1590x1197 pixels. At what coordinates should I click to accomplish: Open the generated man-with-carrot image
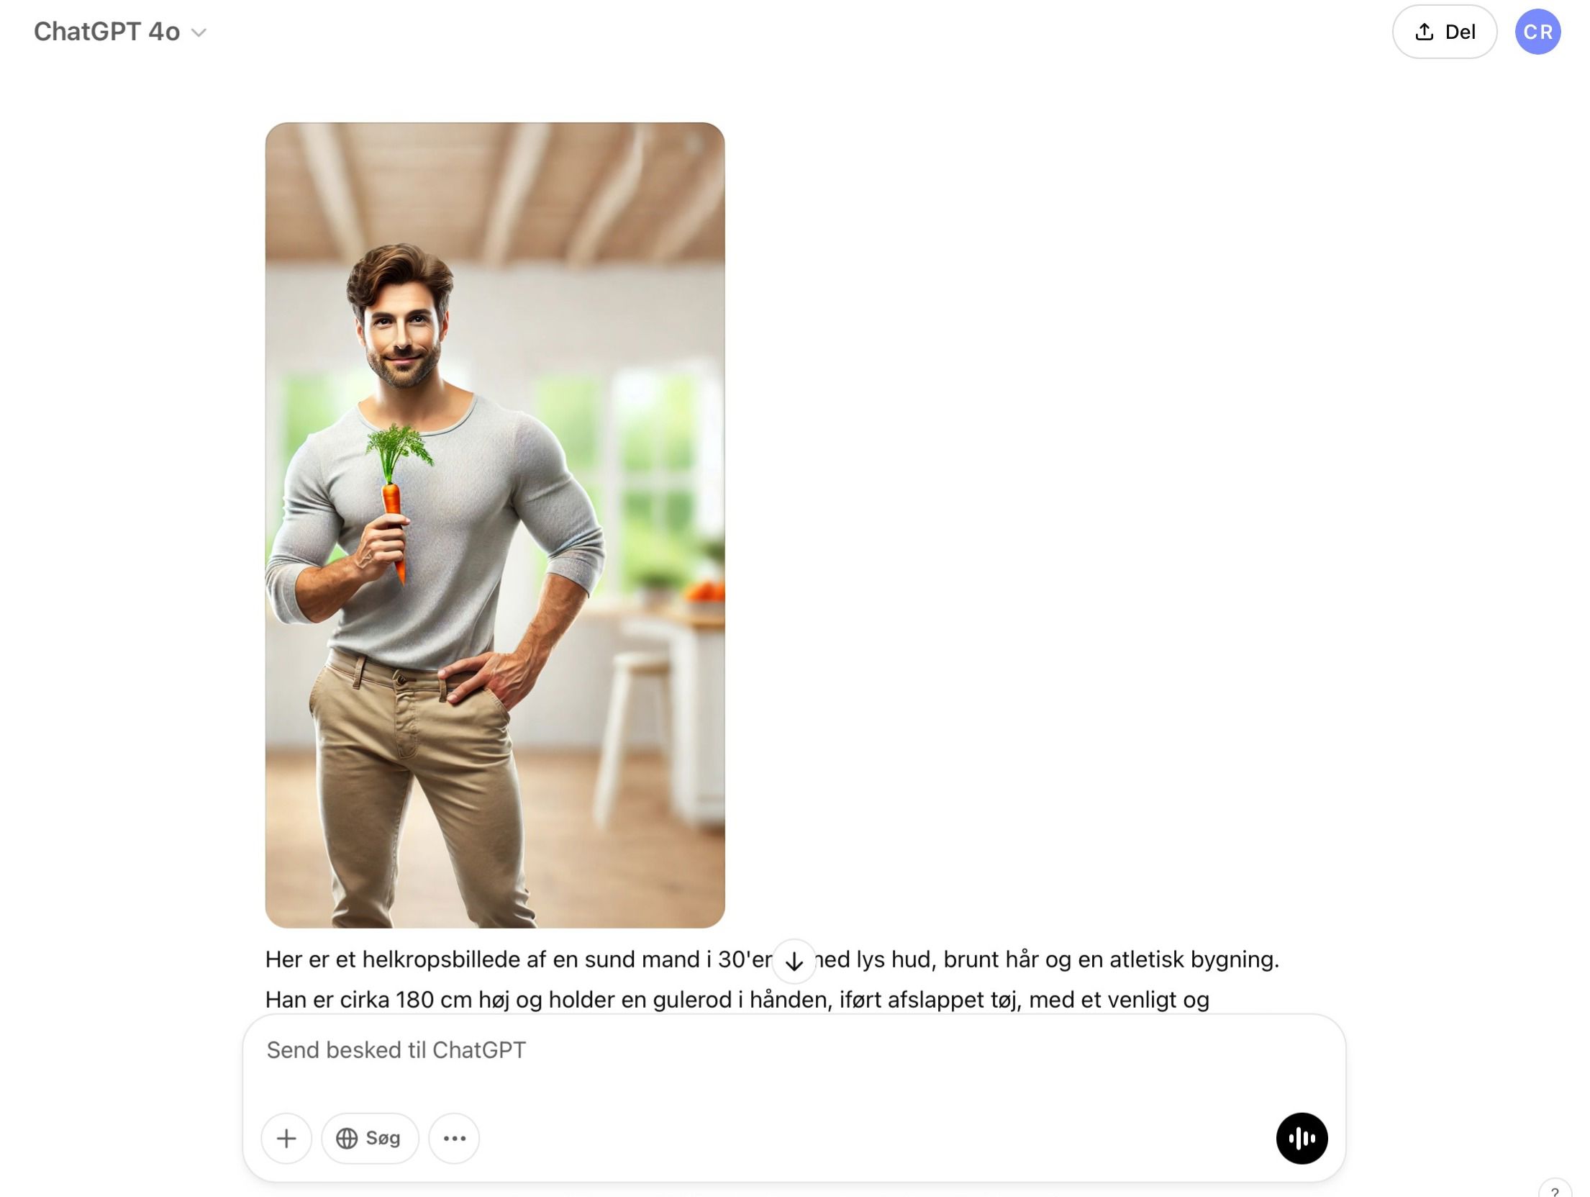(x=495, y=525)
